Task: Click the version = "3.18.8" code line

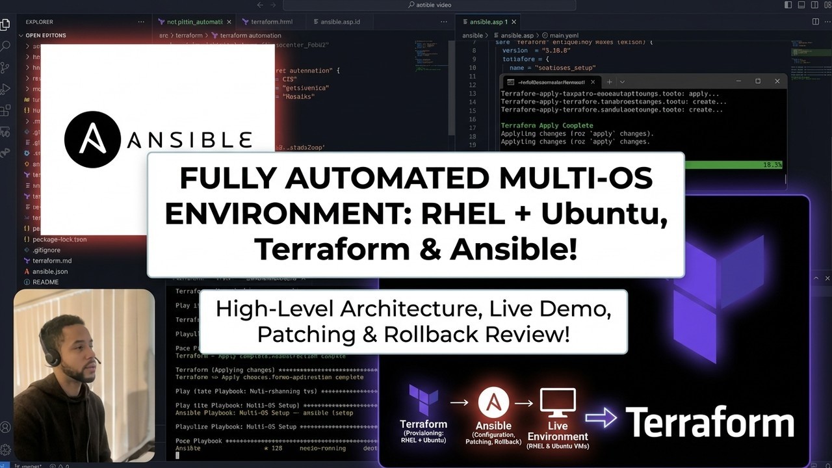Action: (537, 50)
